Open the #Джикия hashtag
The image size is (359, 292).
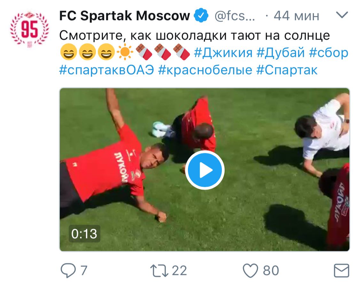[x=223, y=53]
